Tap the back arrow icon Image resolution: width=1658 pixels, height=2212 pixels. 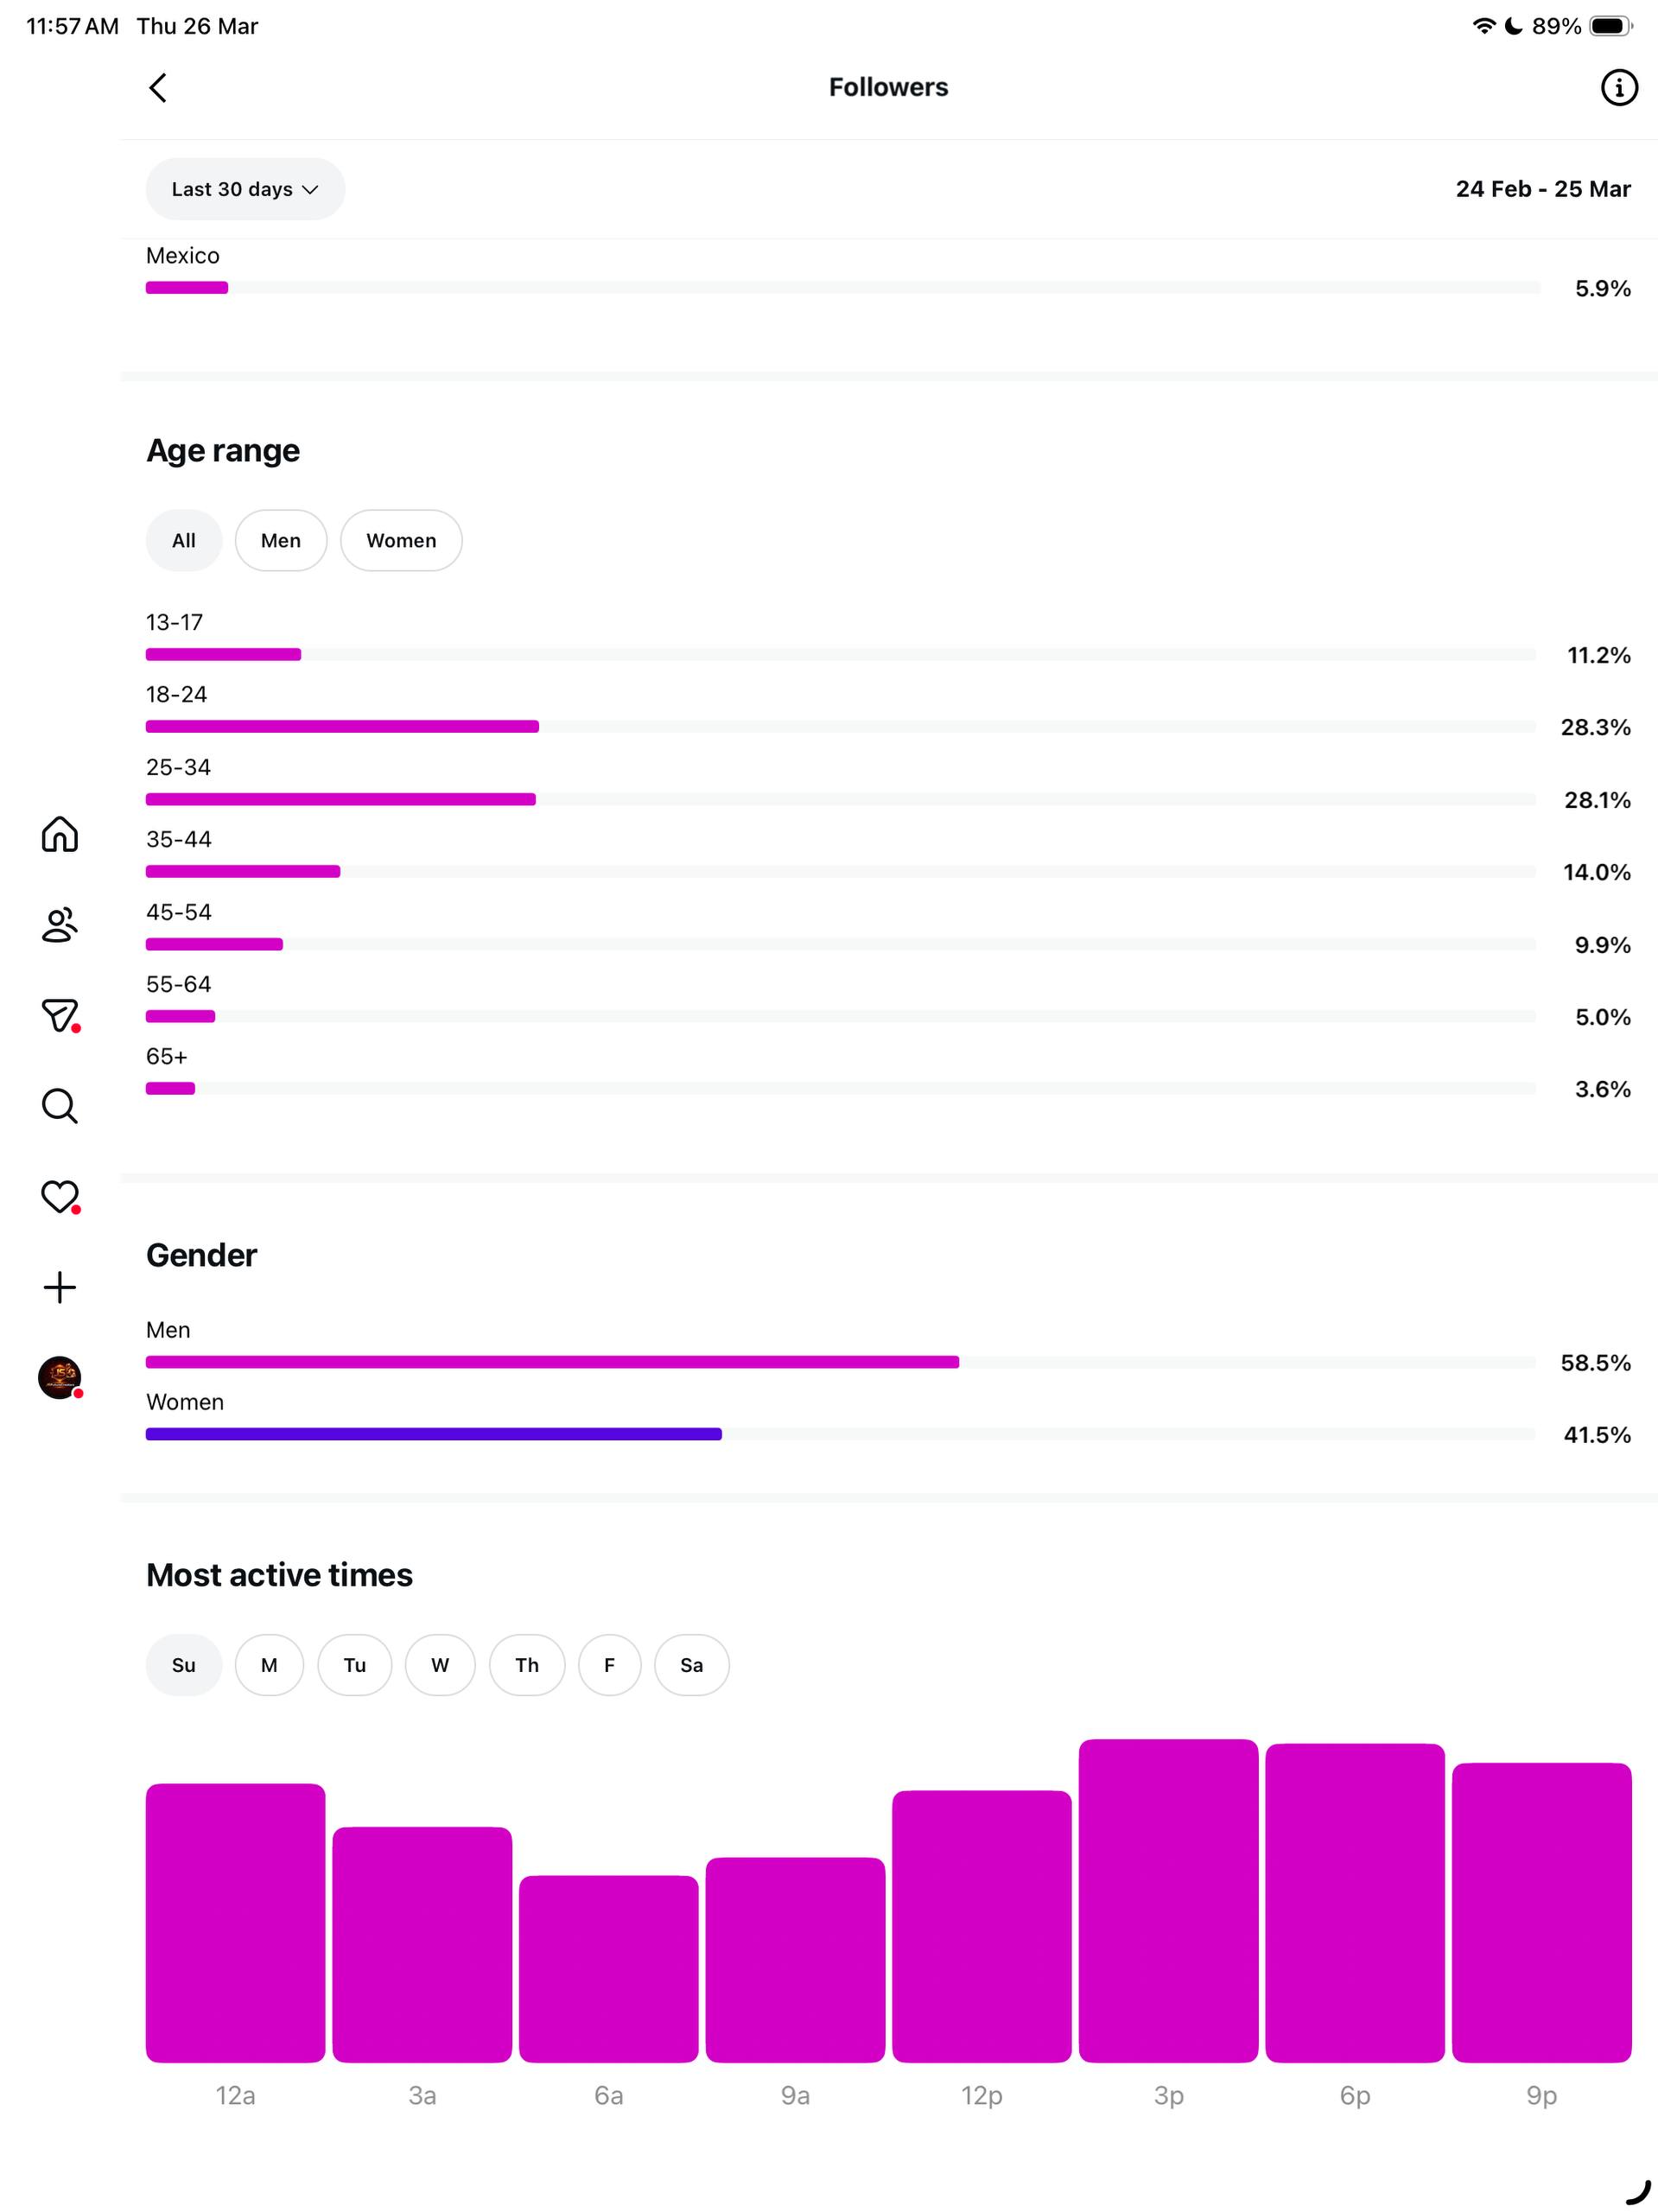158,88
